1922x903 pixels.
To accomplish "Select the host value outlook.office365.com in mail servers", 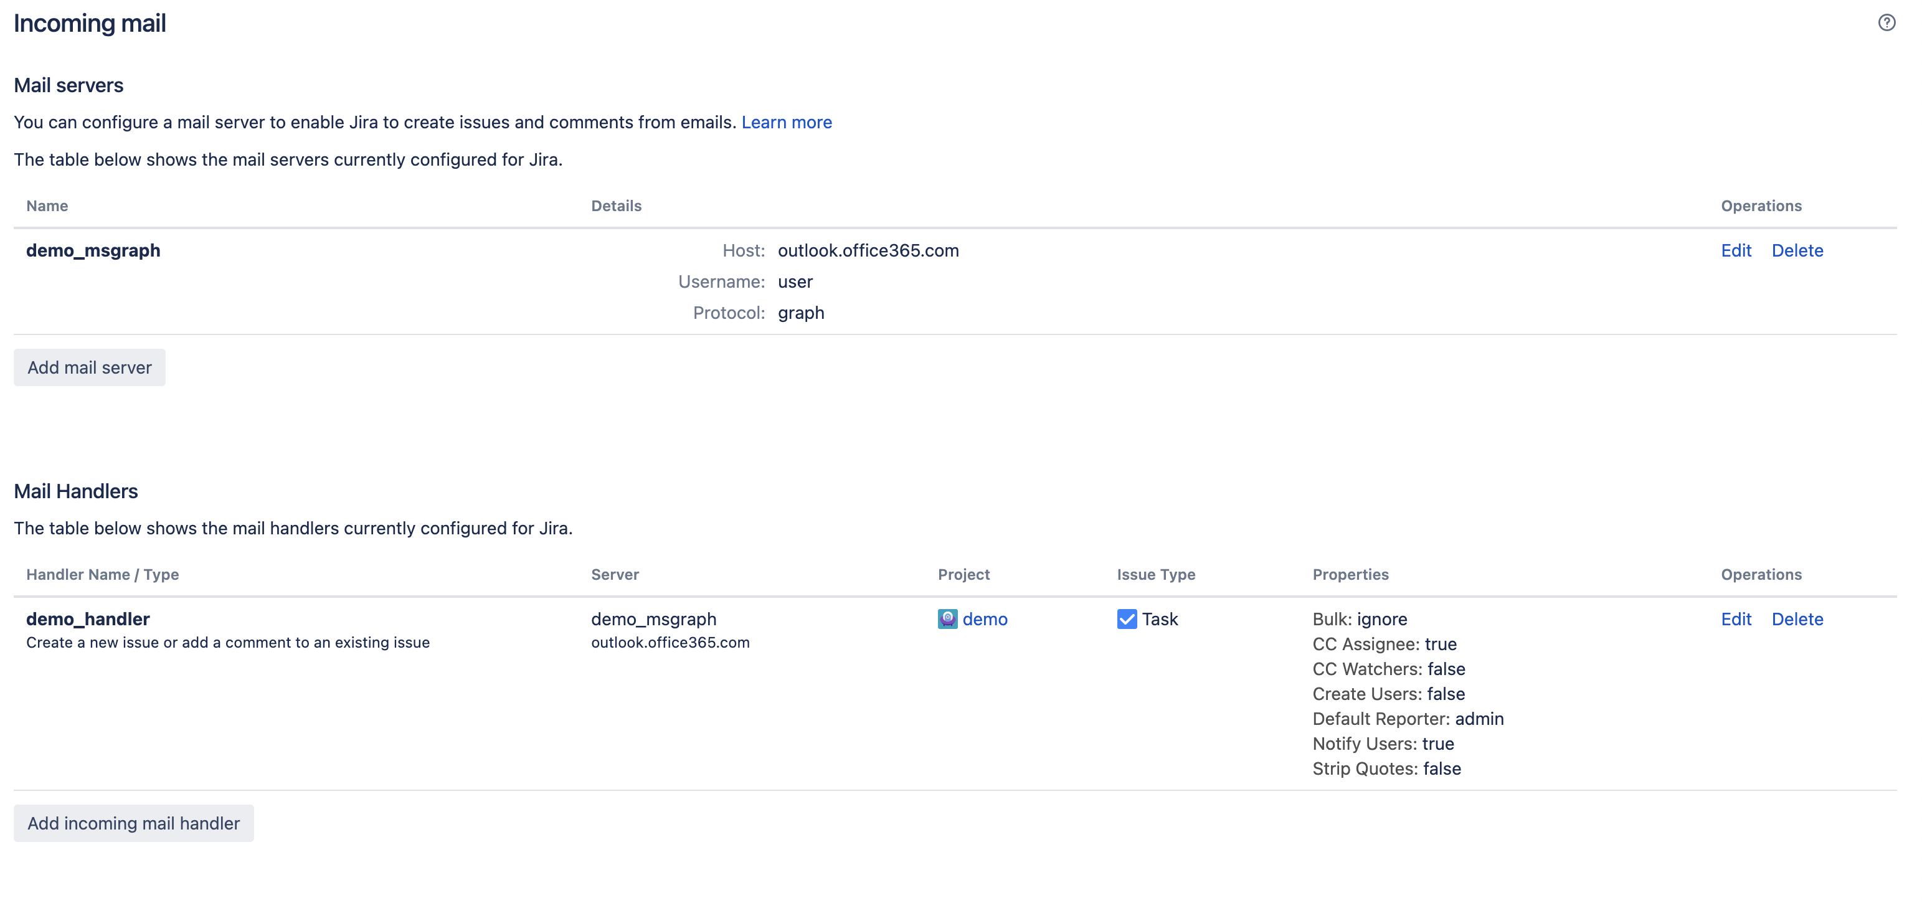I will point(868,250).
